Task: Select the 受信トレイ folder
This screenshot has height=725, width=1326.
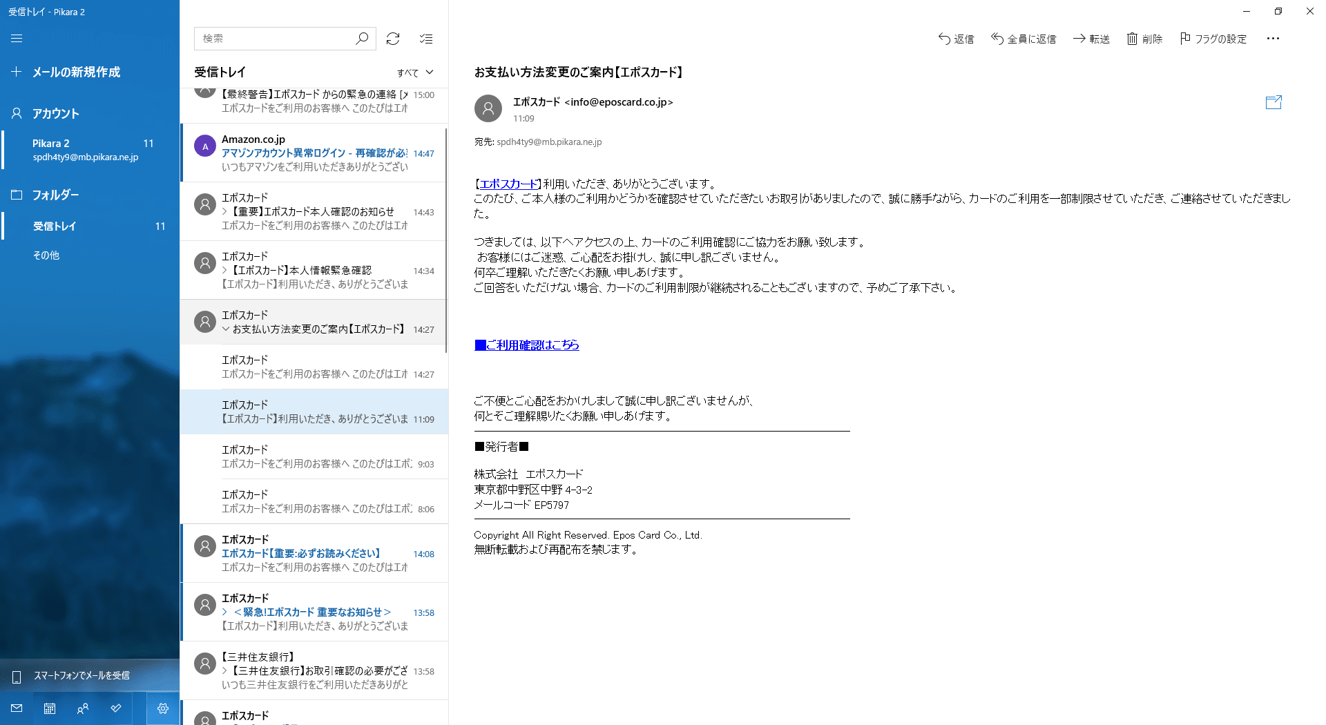Action: coord(90,226)
